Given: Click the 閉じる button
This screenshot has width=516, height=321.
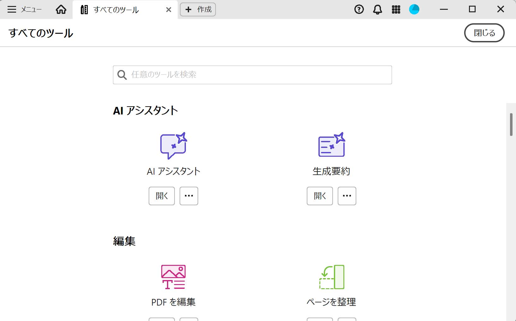Looking at the screenshot, I should [x=484, y=33].
